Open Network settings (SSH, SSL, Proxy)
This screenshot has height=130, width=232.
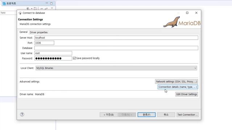(177, 82)
